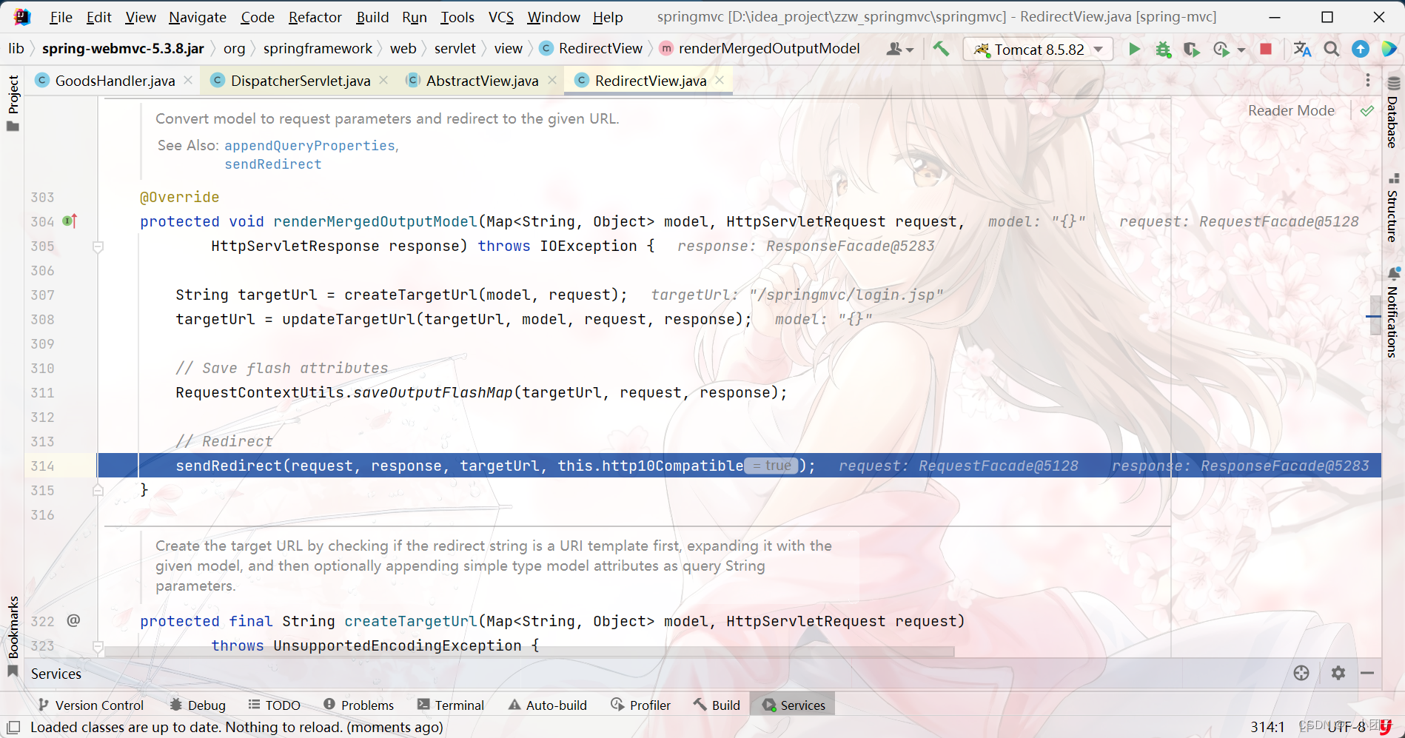Click the UTF-8 encoding indicator

point(1345,727)
